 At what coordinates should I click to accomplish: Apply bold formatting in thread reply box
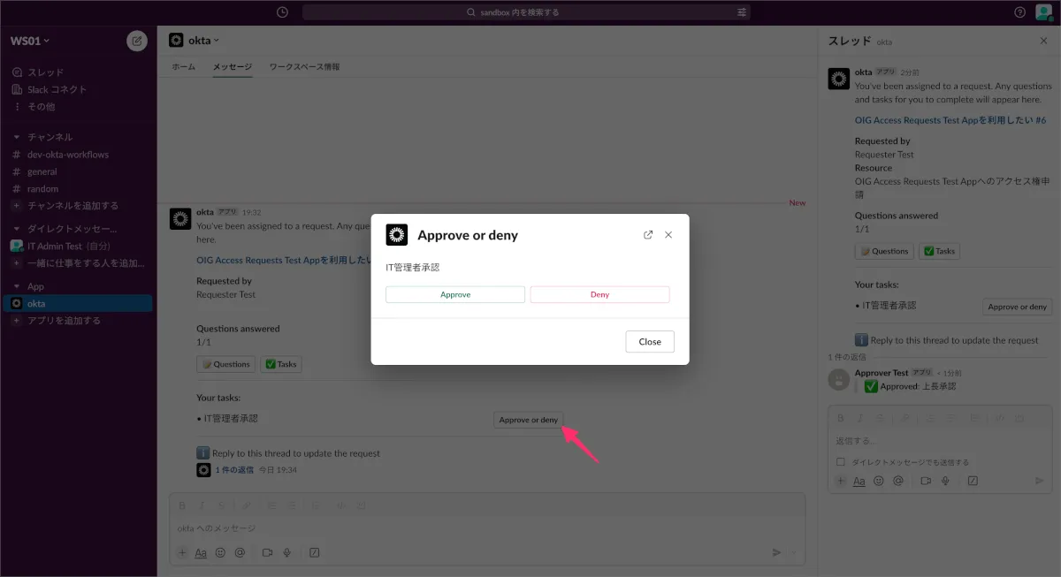tap(841, 417)
